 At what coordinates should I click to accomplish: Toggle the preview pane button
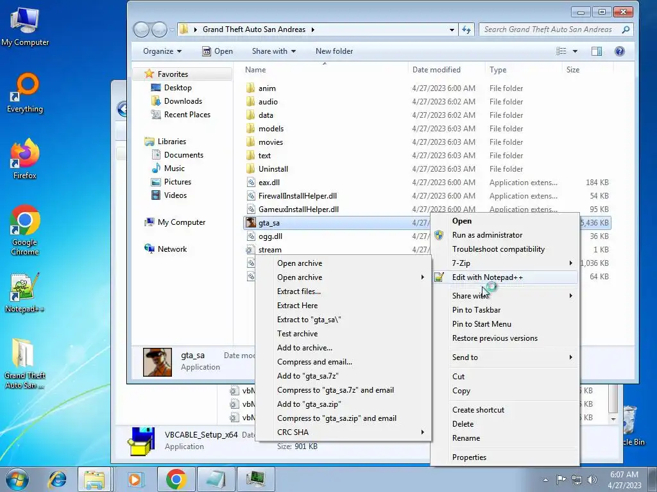(x=597, y=51)
